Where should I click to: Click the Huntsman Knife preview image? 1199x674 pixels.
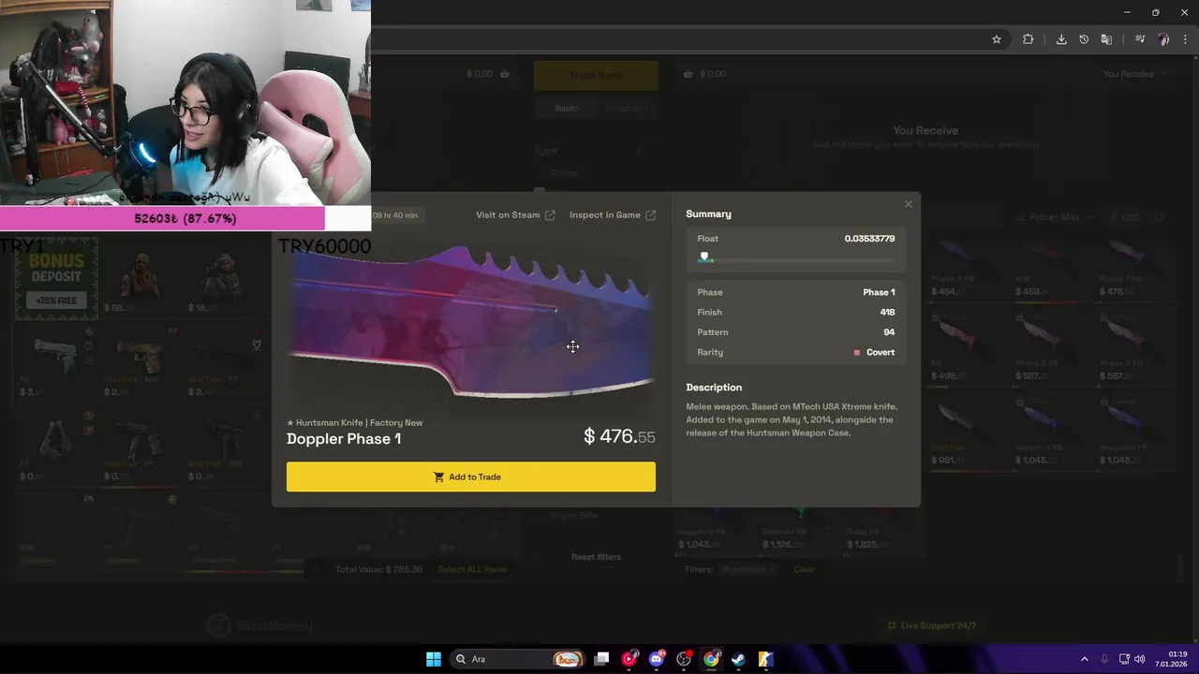click(x=471, y=323)
